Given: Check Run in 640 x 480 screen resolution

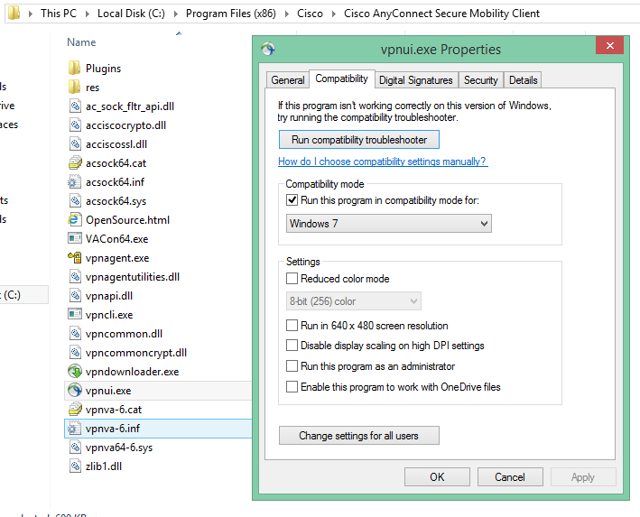Looking at the screenshot, I should 292,325.
